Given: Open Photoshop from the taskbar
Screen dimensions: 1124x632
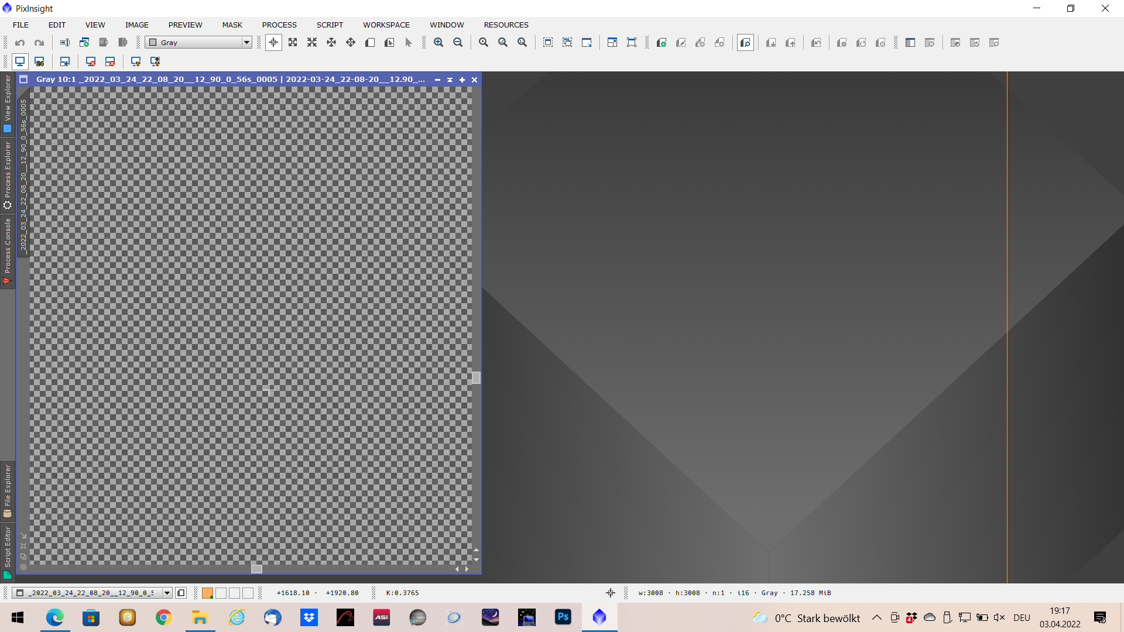Looking at the screenshot, I should 563,617.
